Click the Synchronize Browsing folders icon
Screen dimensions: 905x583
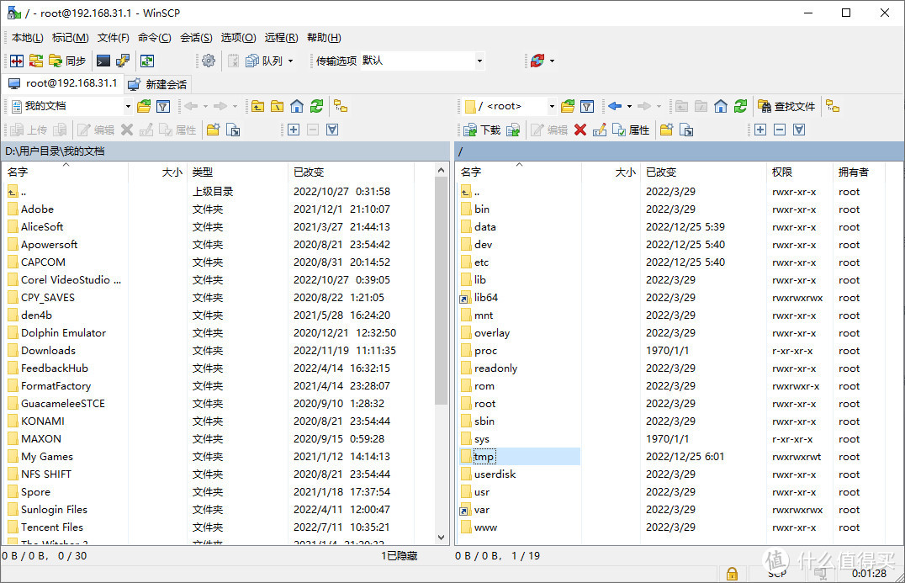[36, 61]
